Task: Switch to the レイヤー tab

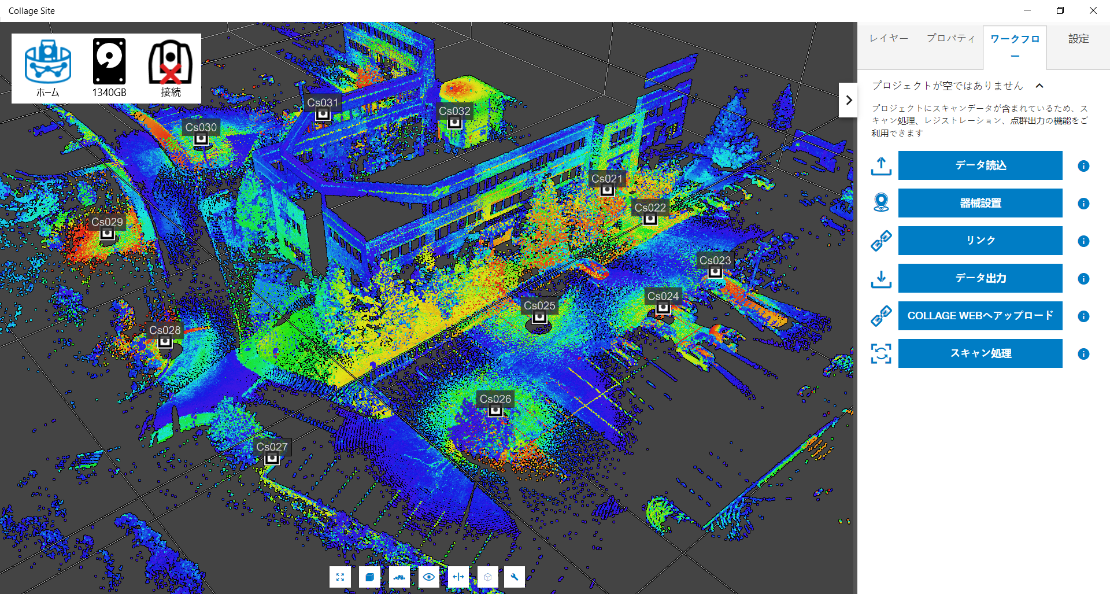Action: pos(889,39)
